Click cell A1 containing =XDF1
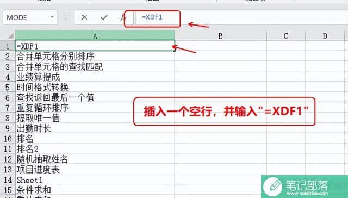Screen dimensions: 348x198 95,46
